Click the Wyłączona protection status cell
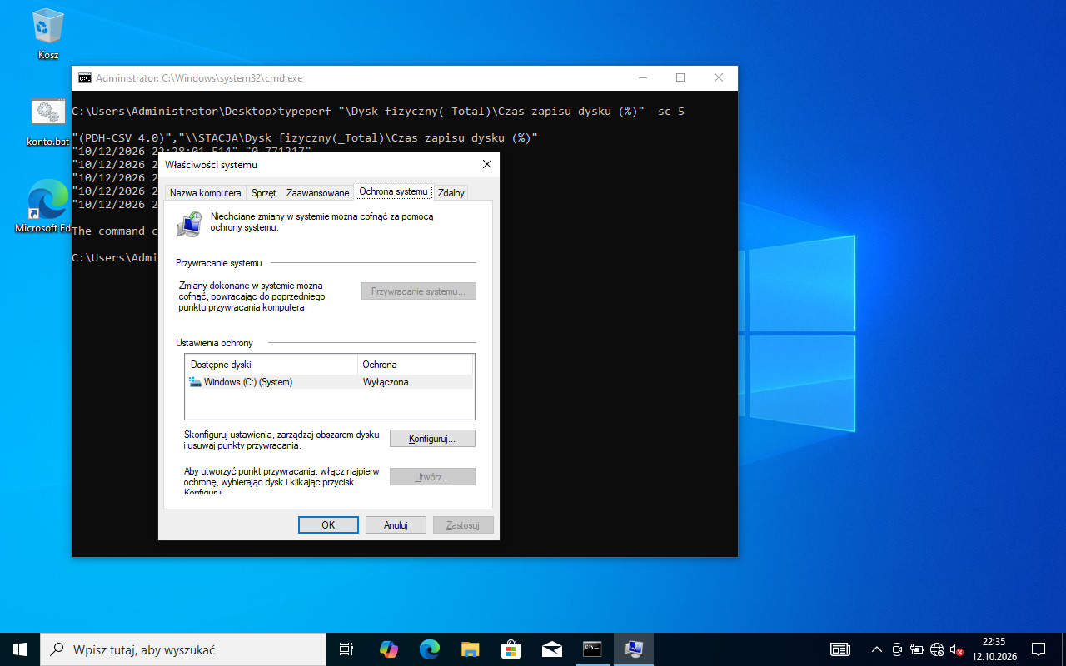Screen dimensions: 1066x666 click(386, 382)
